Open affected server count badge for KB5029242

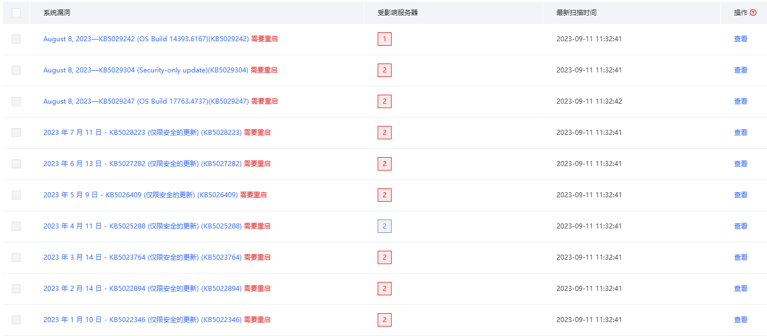[384, 39]
